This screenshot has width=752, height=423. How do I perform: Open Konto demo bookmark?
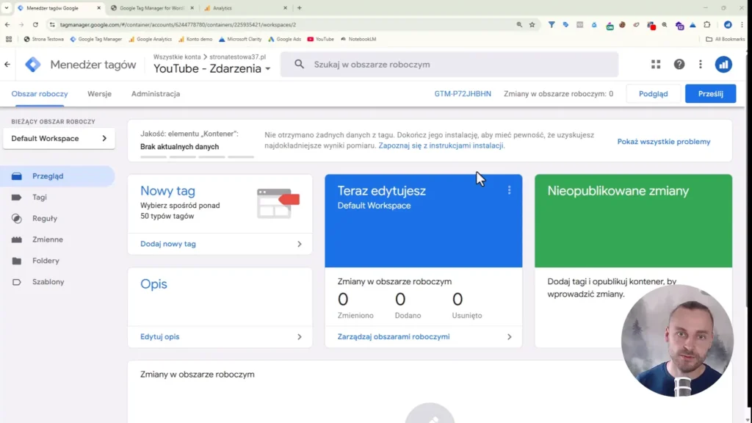(x=195, y=39)
